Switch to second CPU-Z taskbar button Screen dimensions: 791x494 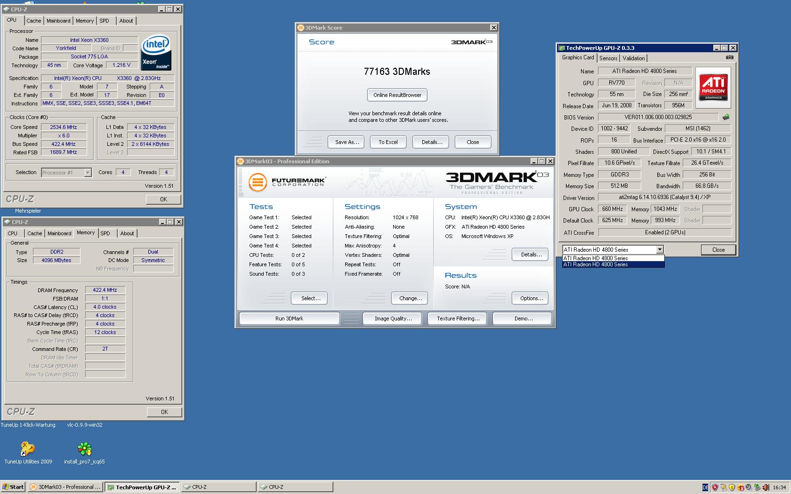[x=295, y=487]
